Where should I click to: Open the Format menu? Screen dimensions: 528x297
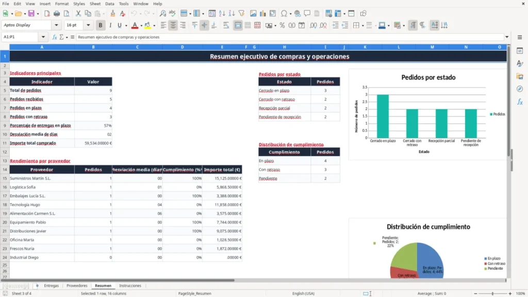click(x=62, y=4)
